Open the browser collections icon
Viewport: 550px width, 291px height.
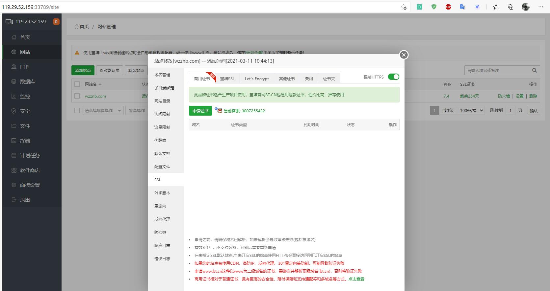(511, 7)
